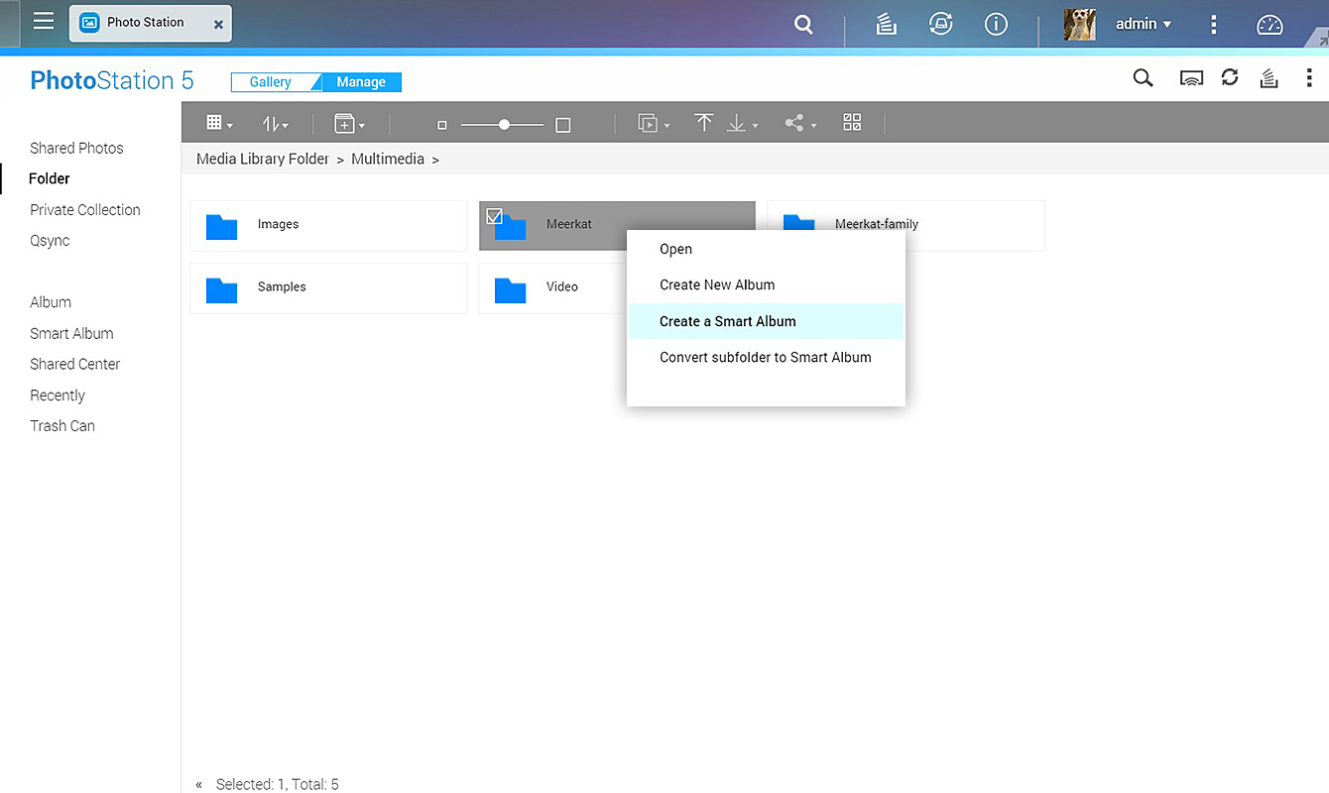Click the admin avatar picture

1079,25
